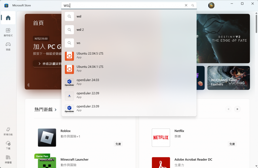Open the What's New sidebar item
The image size is (258, 168).
coord(8,131)
